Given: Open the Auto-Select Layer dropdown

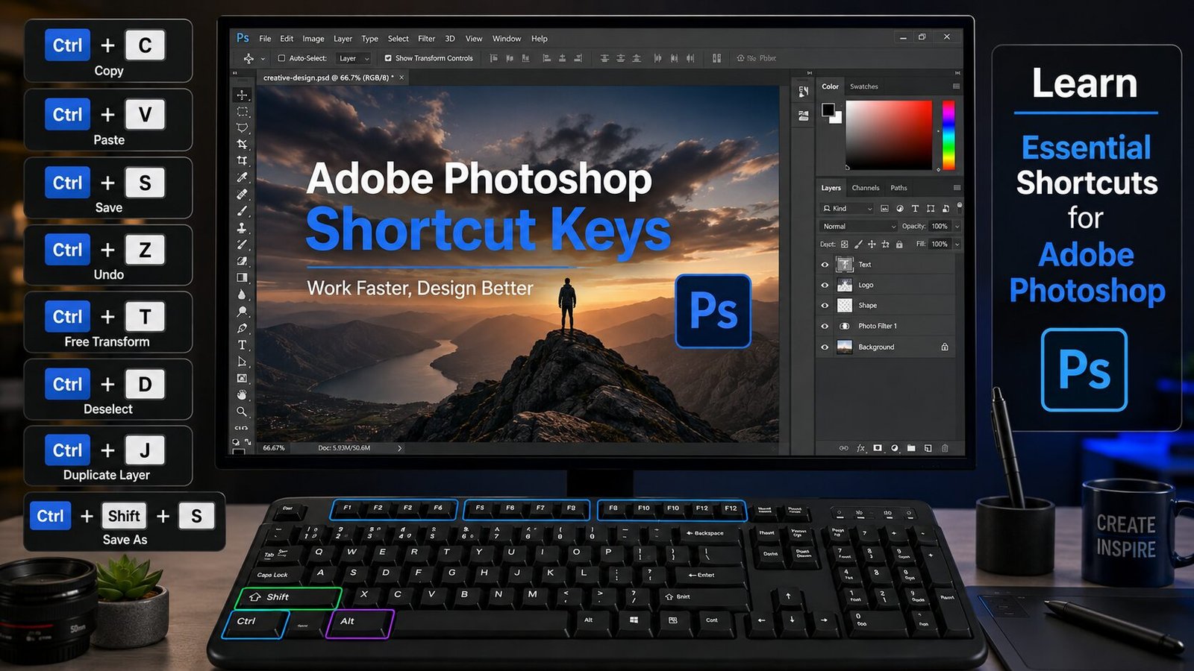Looking at the screenshot, I should point(354,58).
